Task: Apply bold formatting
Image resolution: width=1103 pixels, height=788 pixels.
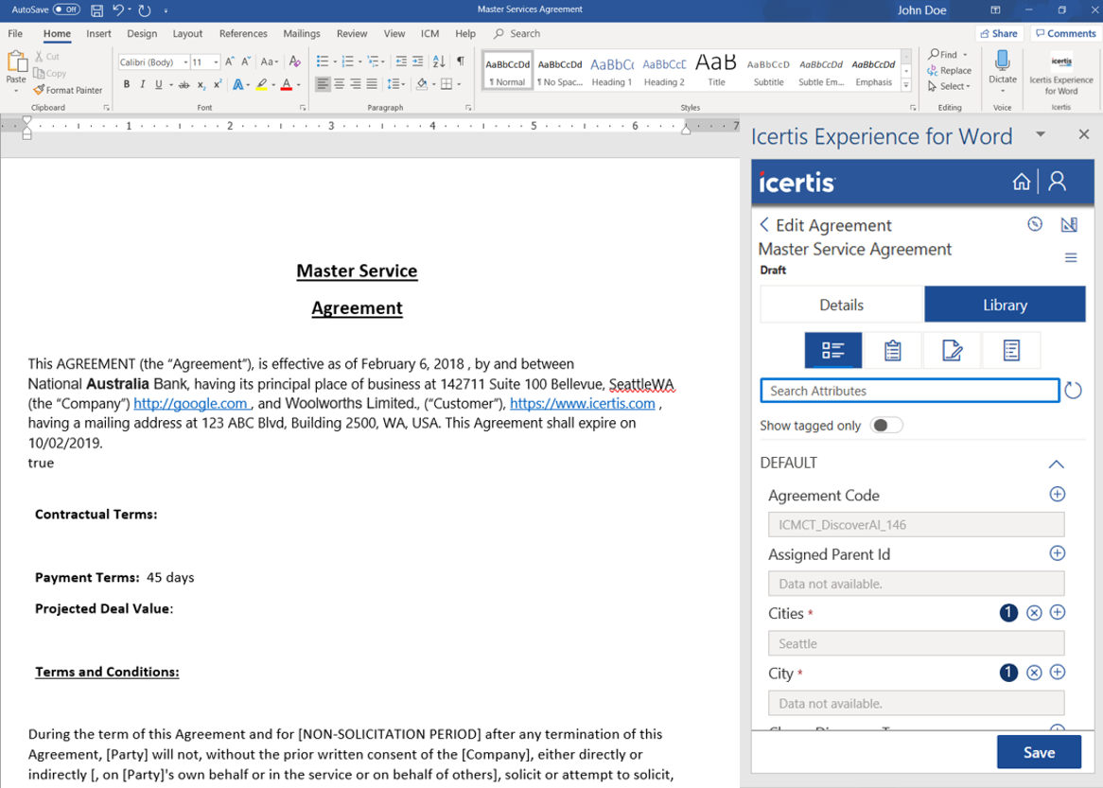Action: click(127, 84)
